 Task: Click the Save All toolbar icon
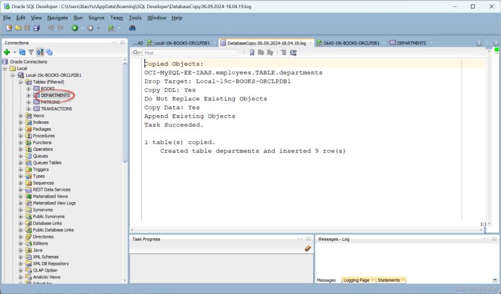(x=37, y=28)
